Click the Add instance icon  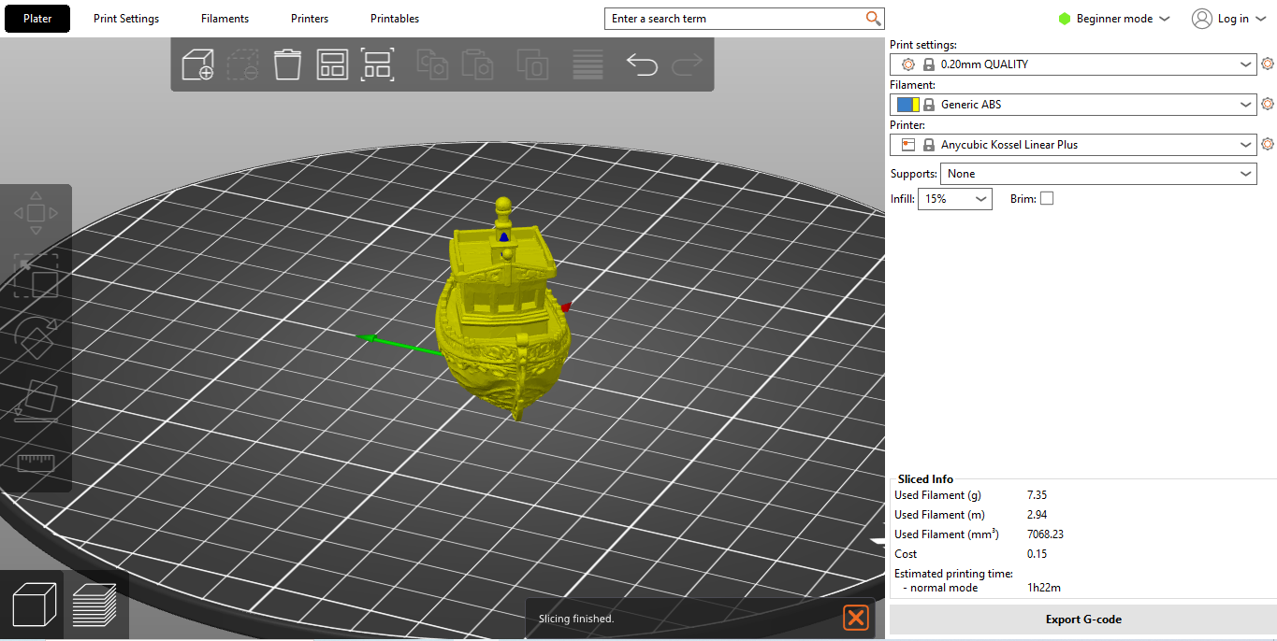[532, 64]
